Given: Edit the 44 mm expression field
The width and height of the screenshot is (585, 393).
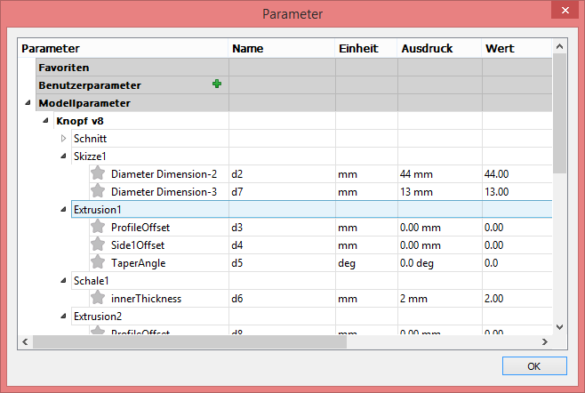Looking at the screenshot, I should click(438, 173).
